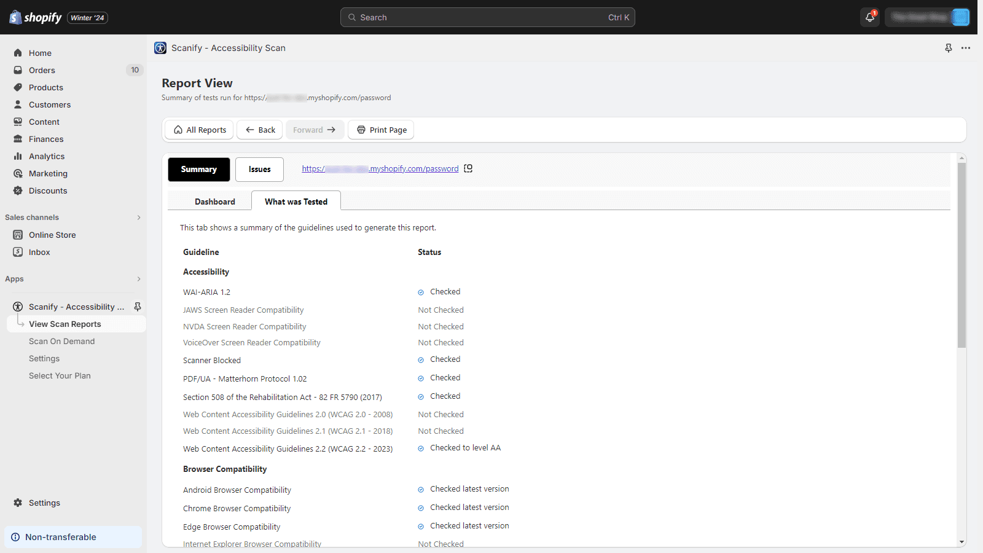Click the Shopify logo
The image size is (983, 553).
pyautogui.click(x=36, y=17)
